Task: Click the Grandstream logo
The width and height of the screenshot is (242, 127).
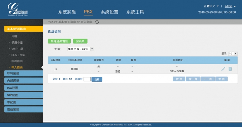Action: pyautogui.click(x=18, y=9)
